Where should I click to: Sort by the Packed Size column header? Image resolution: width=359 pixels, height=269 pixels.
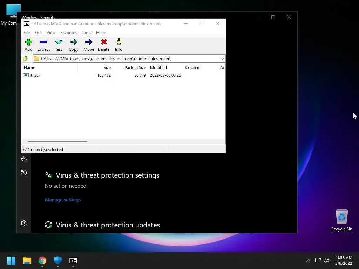point(130,68)
